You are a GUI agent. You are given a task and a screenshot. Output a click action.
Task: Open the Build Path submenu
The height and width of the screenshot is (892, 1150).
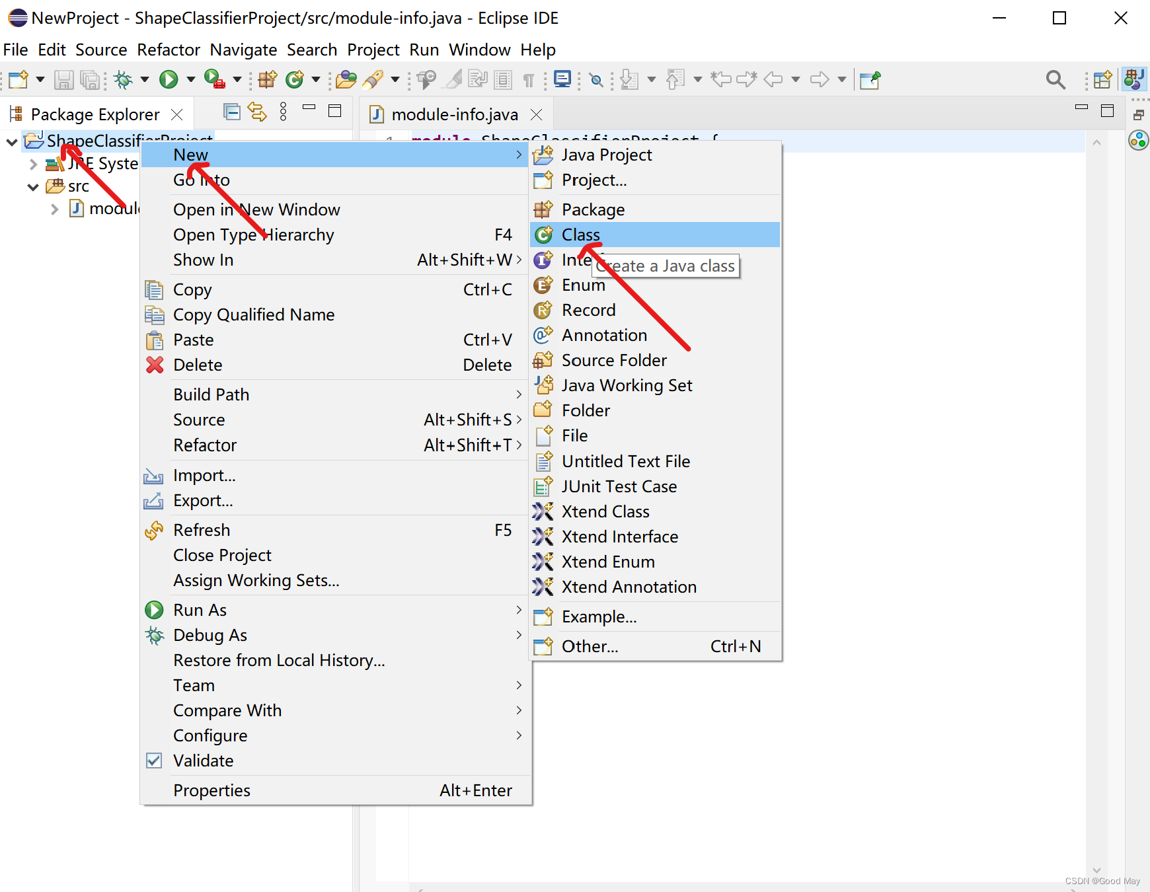pos(336,394)
